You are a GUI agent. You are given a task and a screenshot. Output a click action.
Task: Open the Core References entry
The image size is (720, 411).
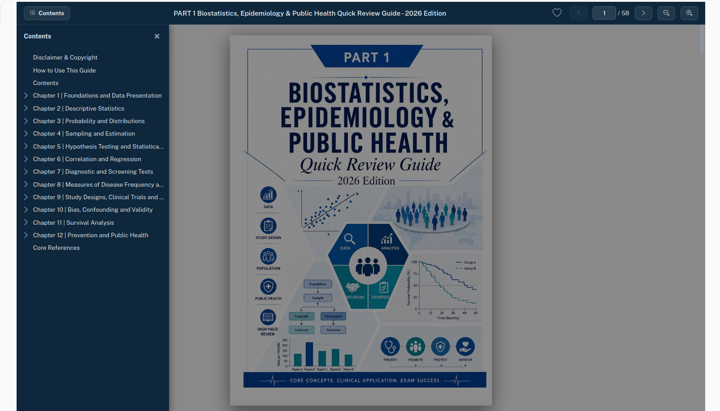click(56, 248)
